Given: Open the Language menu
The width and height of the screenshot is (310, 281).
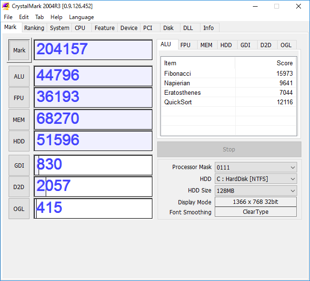Looking at the screenshot, I should pos(81,17).
